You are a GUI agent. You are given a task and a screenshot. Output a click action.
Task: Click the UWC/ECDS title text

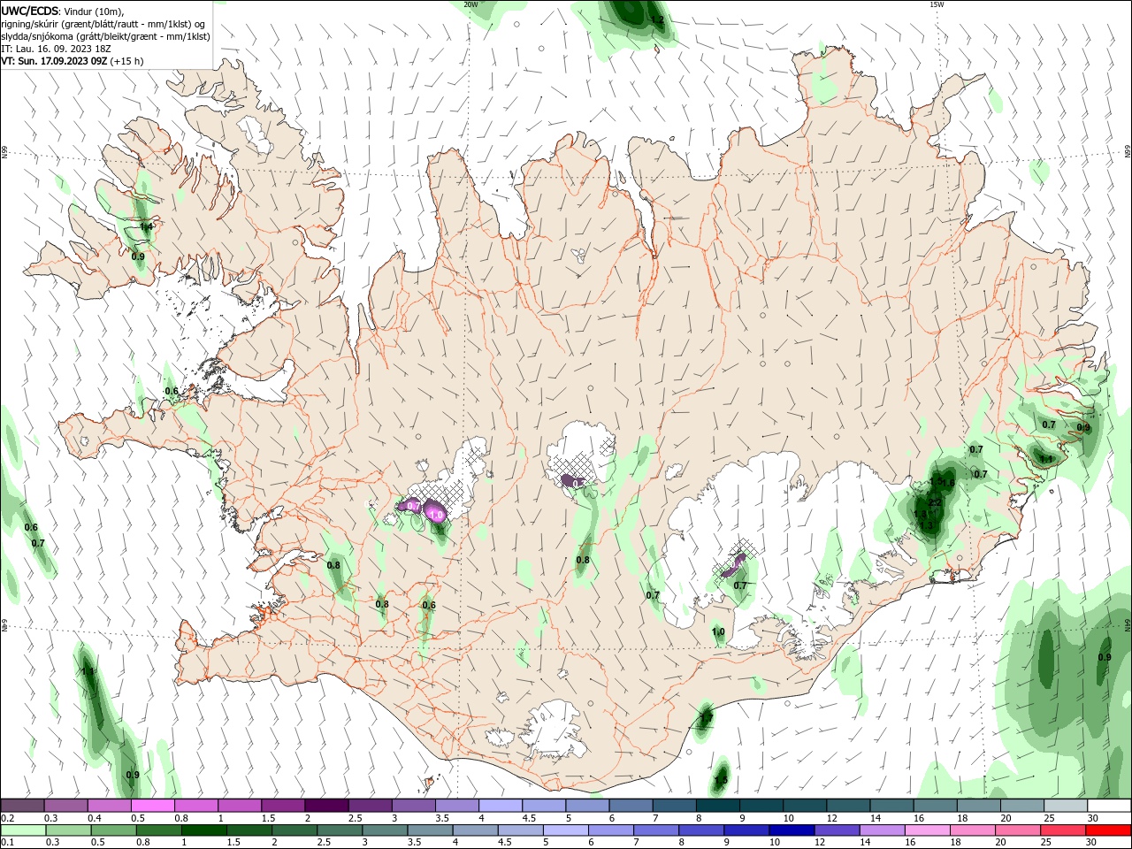[30, 10]
